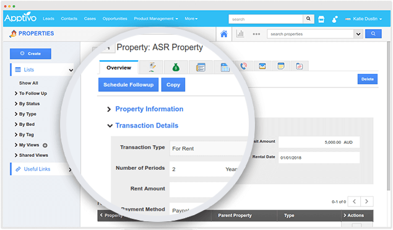Image resolution: width=393 pixels, height=230 pixels.
Task: Click the Apptivo logo
Action: coord(20,18)
